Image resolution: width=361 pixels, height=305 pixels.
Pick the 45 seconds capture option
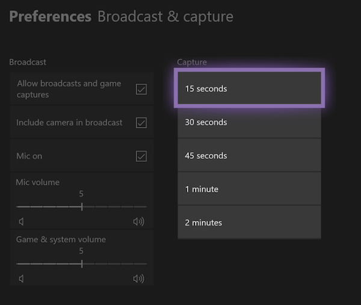pyautogui.click(x=249, y=156)
